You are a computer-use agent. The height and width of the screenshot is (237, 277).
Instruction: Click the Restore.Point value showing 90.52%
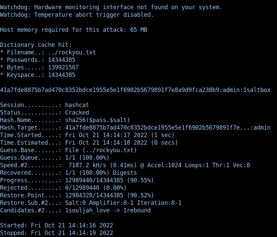(109, 195)
